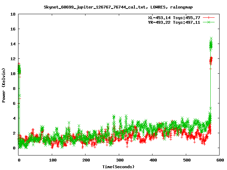Click the x-axis tick label 300

(x=120, y=160)
